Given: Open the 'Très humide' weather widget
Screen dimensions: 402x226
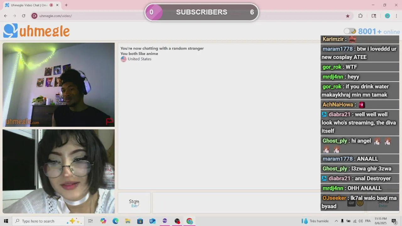Looking at the screenshot, I should coord(315,221).
